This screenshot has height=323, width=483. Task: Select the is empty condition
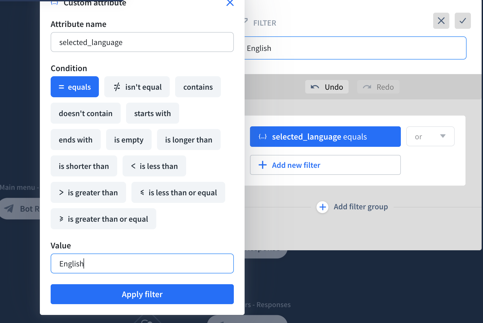coord(129,140)
